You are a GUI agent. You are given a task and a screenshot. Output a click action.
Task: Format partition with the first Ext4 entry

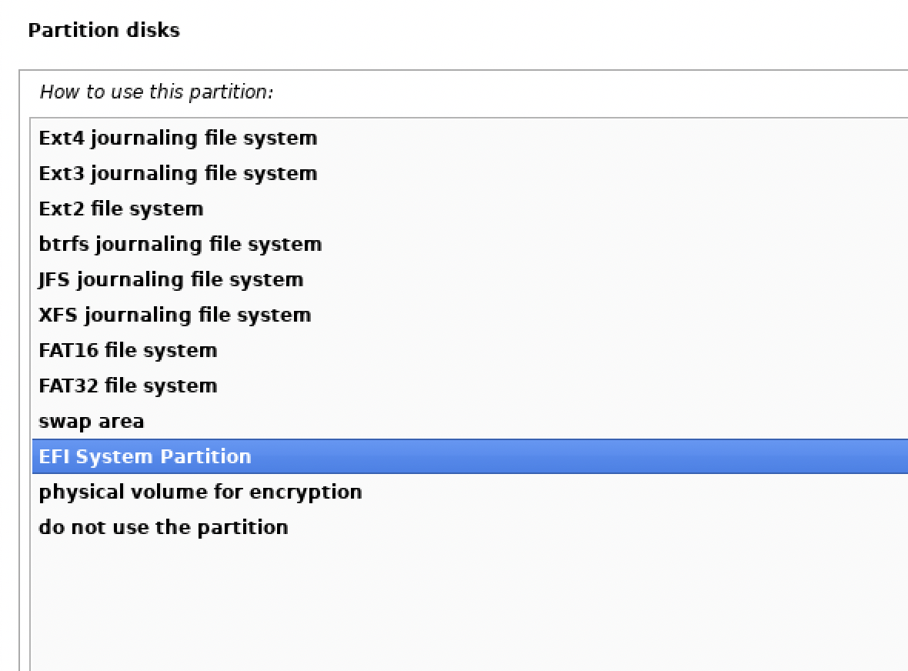178,139
